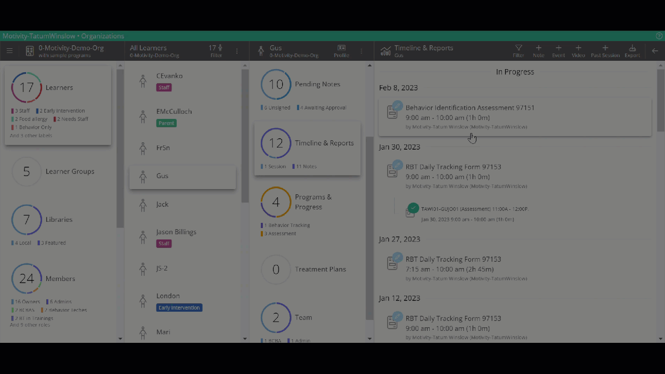Open the Programs & Progress section

[307, 202]
